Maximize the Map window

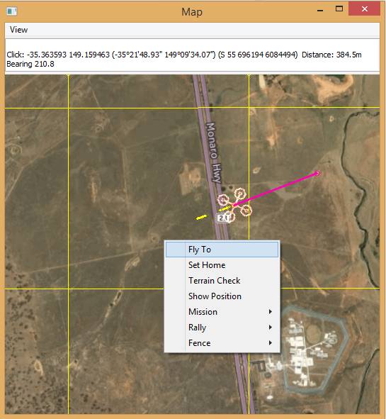(x=339, y=9)
